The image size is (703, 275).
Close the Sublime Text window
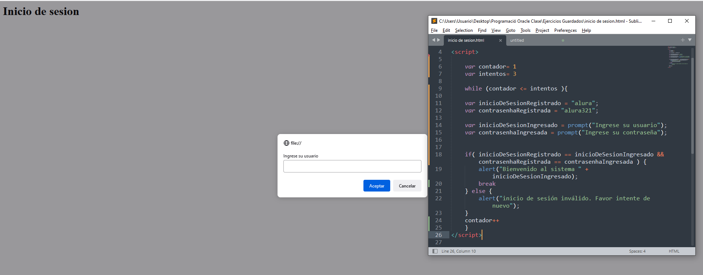click(x=687, y=21)
